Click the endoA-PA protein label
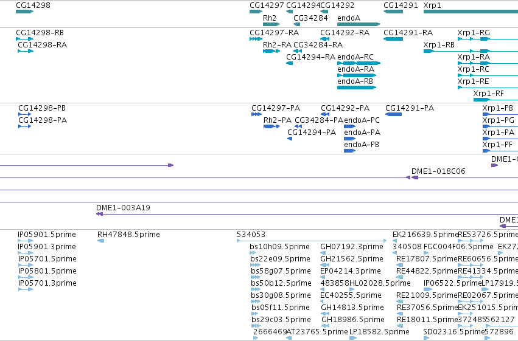This screenshot has width=518, height=341. [x=362, y=133]
